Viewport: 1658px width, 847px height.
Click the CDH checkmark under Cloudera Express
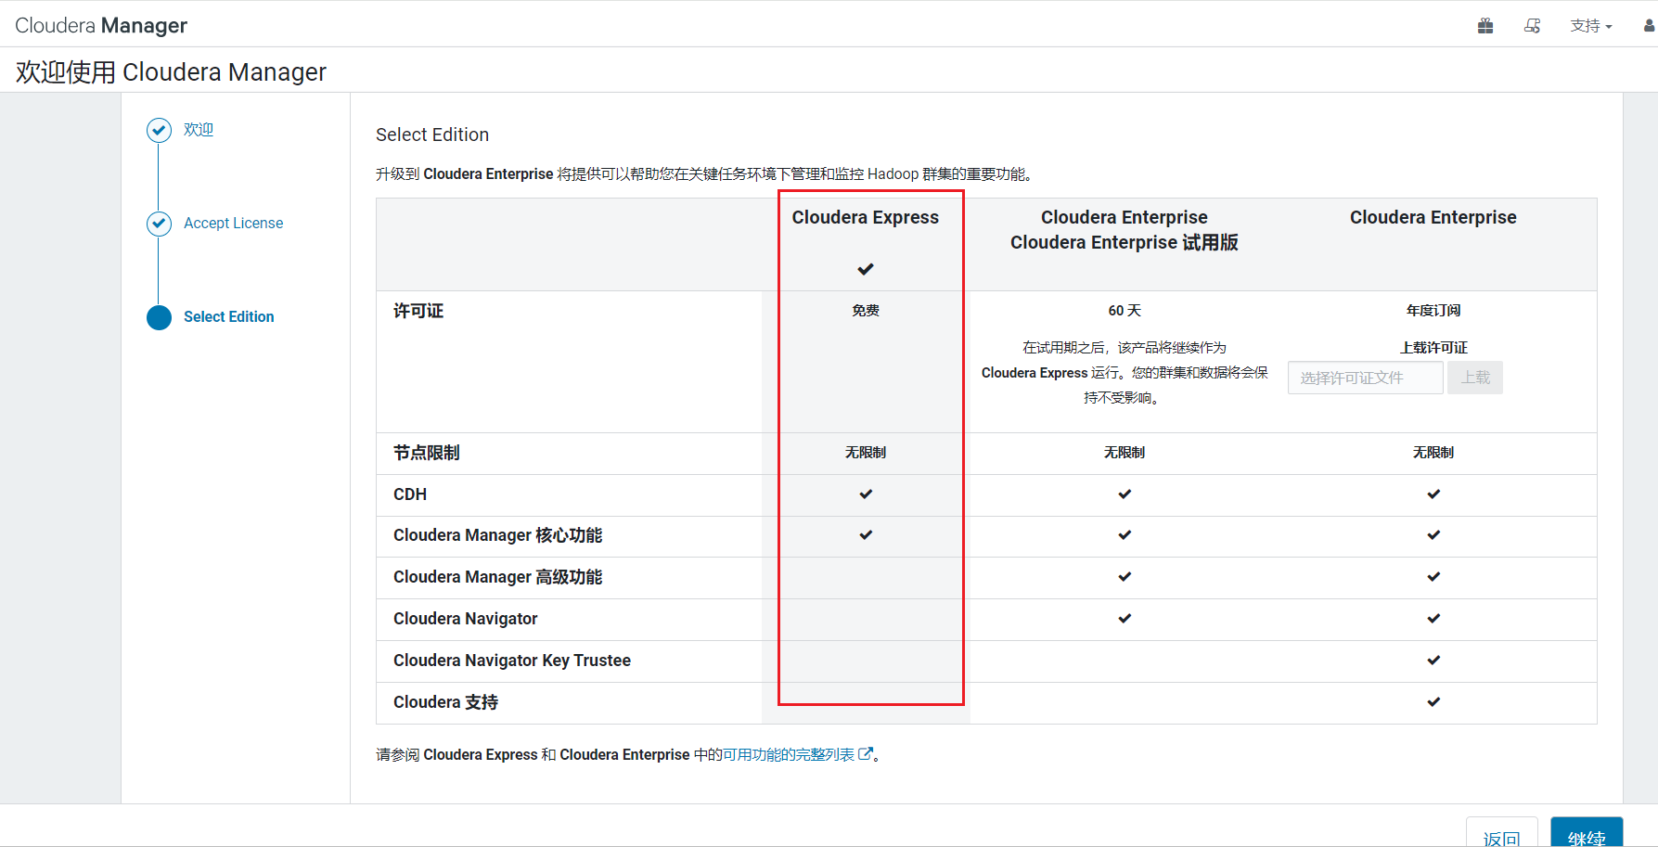(x=866, y=494)
